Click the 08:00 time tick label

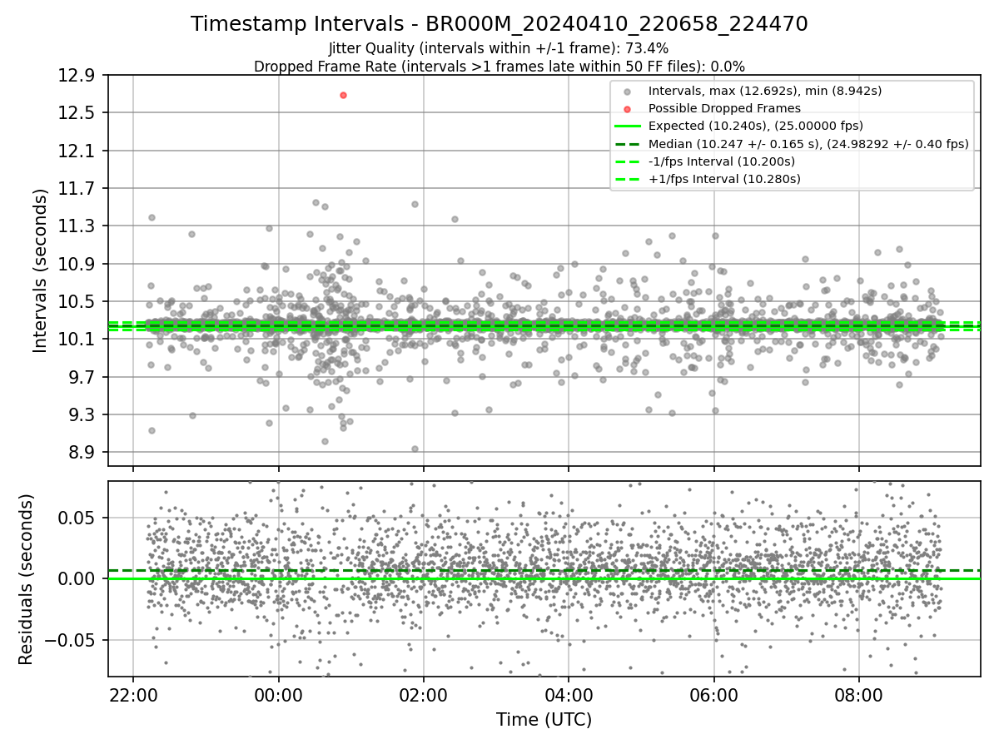click(x=859, y=694)
